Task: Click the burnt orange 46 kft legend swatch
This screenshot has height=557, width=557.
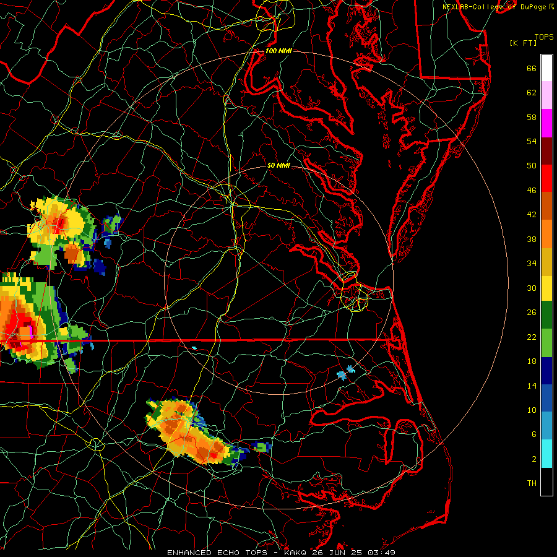Action: tap(546, 206)
